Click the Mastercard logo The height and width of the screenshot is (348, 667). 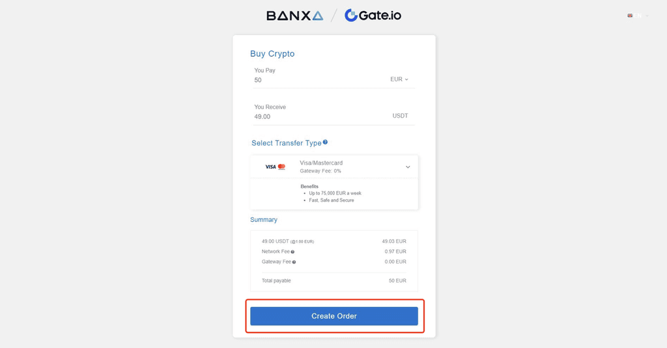(x=281, y=167)
